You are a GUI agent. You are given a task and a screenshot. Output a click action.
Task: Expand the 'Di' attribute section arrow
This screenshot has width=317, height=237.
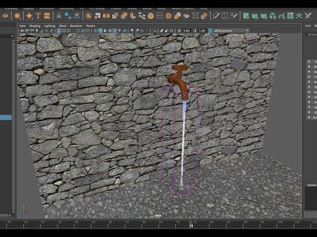click(x=309, y=87)
